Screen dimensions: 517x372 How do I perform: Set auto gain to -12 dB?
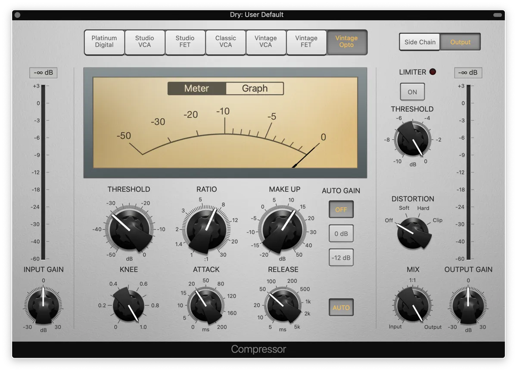pyautogui.click(x=341, y=257)
